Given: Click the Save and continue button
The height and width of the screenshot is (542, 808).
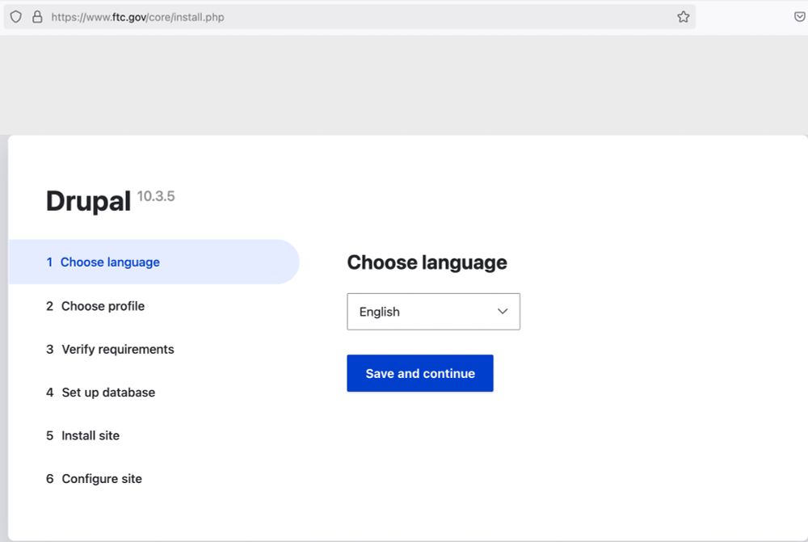Looking at the screenshot, I should pyautogui.click(x=420, y=373).
